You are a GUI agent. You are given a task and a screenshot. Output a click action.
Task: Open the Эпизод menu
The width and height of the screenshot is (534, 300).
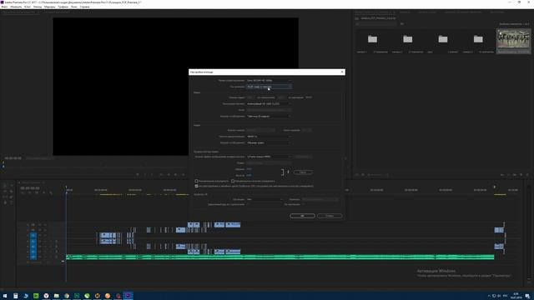pos(38,7)
